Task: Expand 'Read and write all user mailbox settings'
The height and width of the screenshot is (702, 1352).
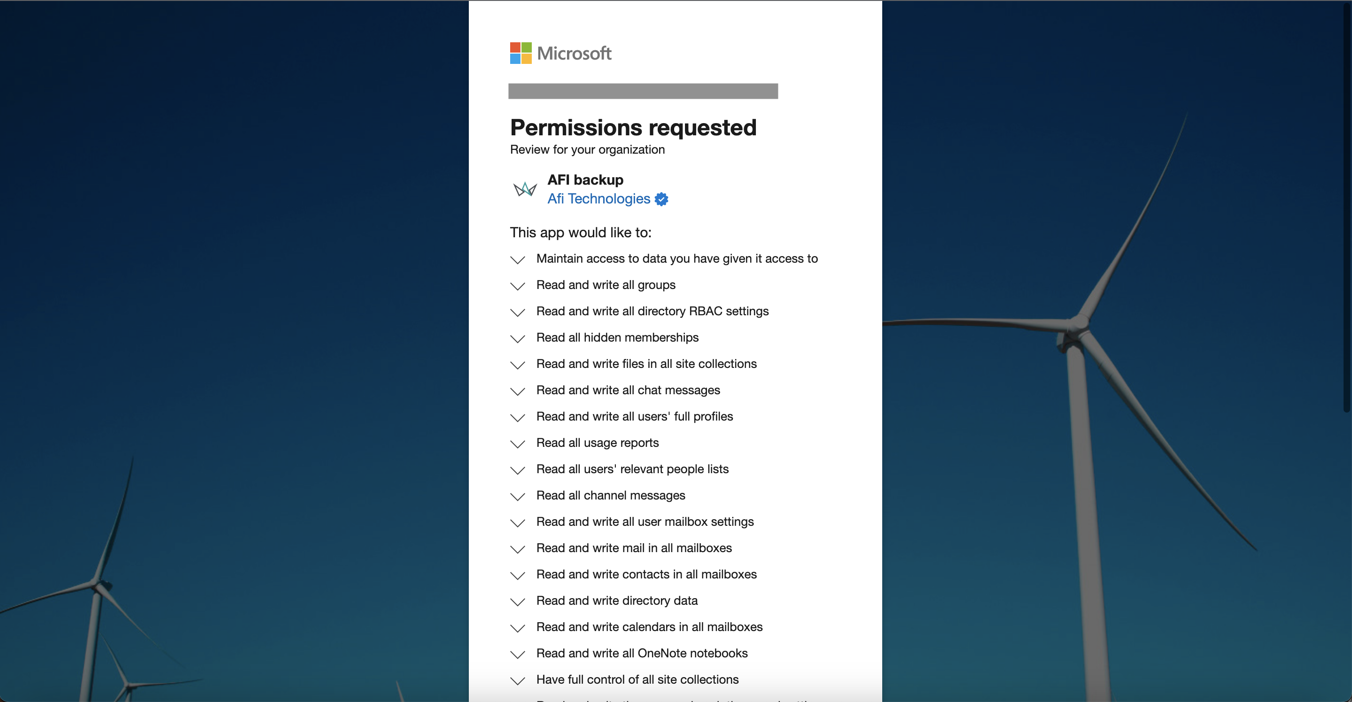Action: point(518,523)
